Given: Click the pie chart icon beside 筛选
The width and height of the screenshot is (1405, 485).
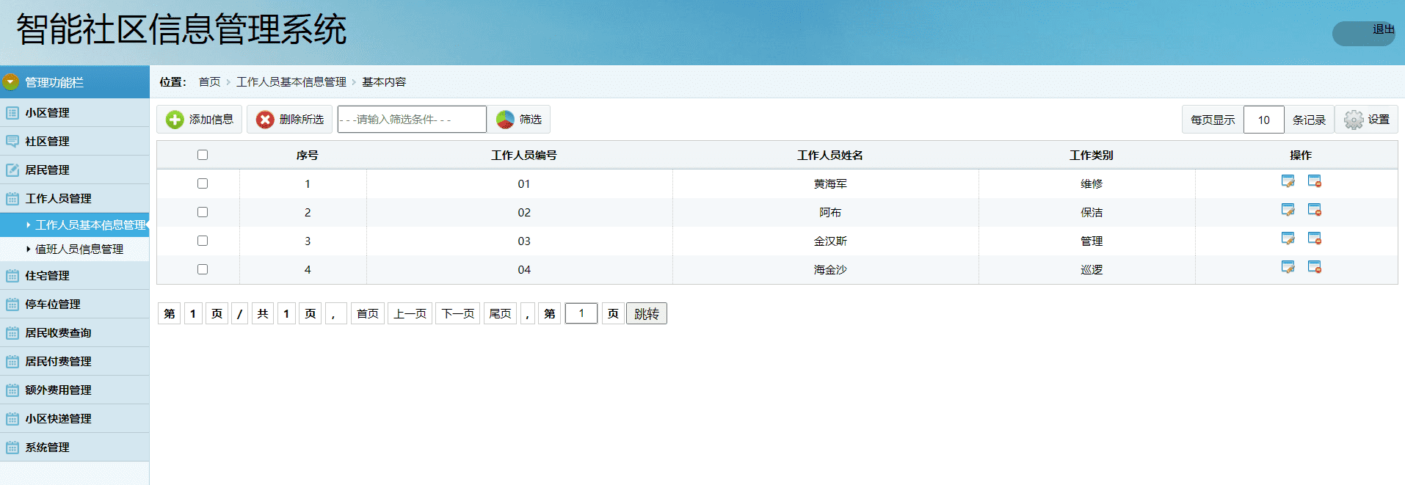Looking at the screenshot, I should pos(505,120).
